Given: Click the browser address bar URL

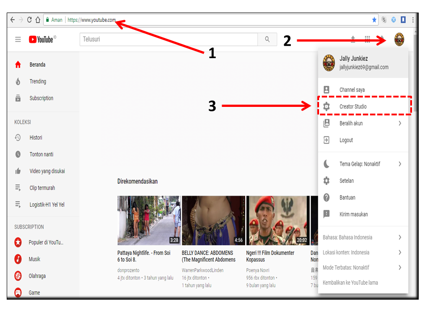Looking at the screenshot, I should 91,20.
